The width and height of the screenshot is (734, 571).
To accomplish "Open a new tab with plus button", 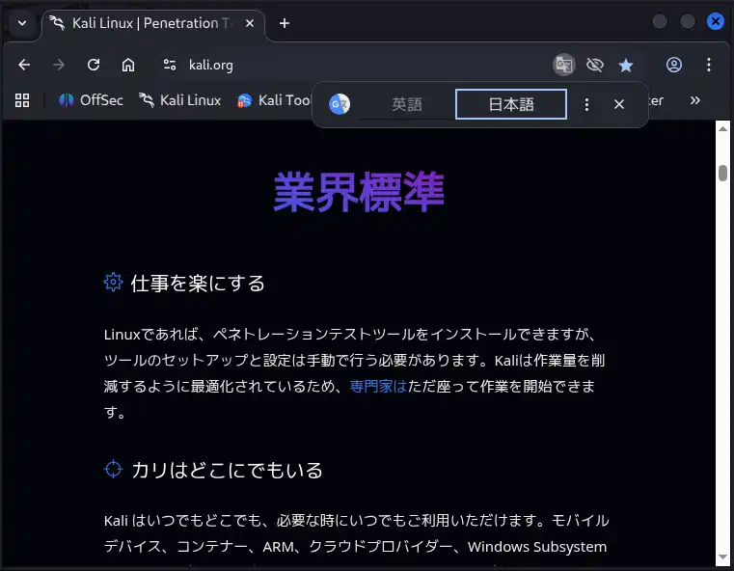I will click(285, 23).
